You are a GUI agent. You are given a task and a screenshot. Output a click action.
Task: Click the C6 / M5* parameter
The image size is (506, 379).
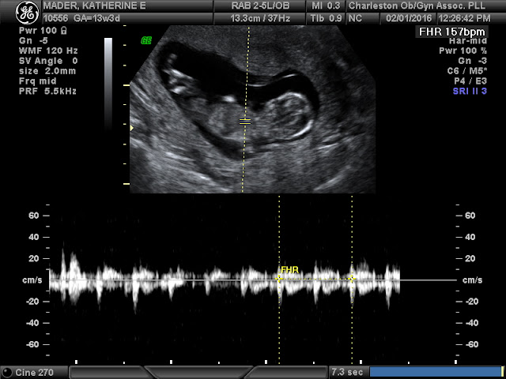coord(466,71)
